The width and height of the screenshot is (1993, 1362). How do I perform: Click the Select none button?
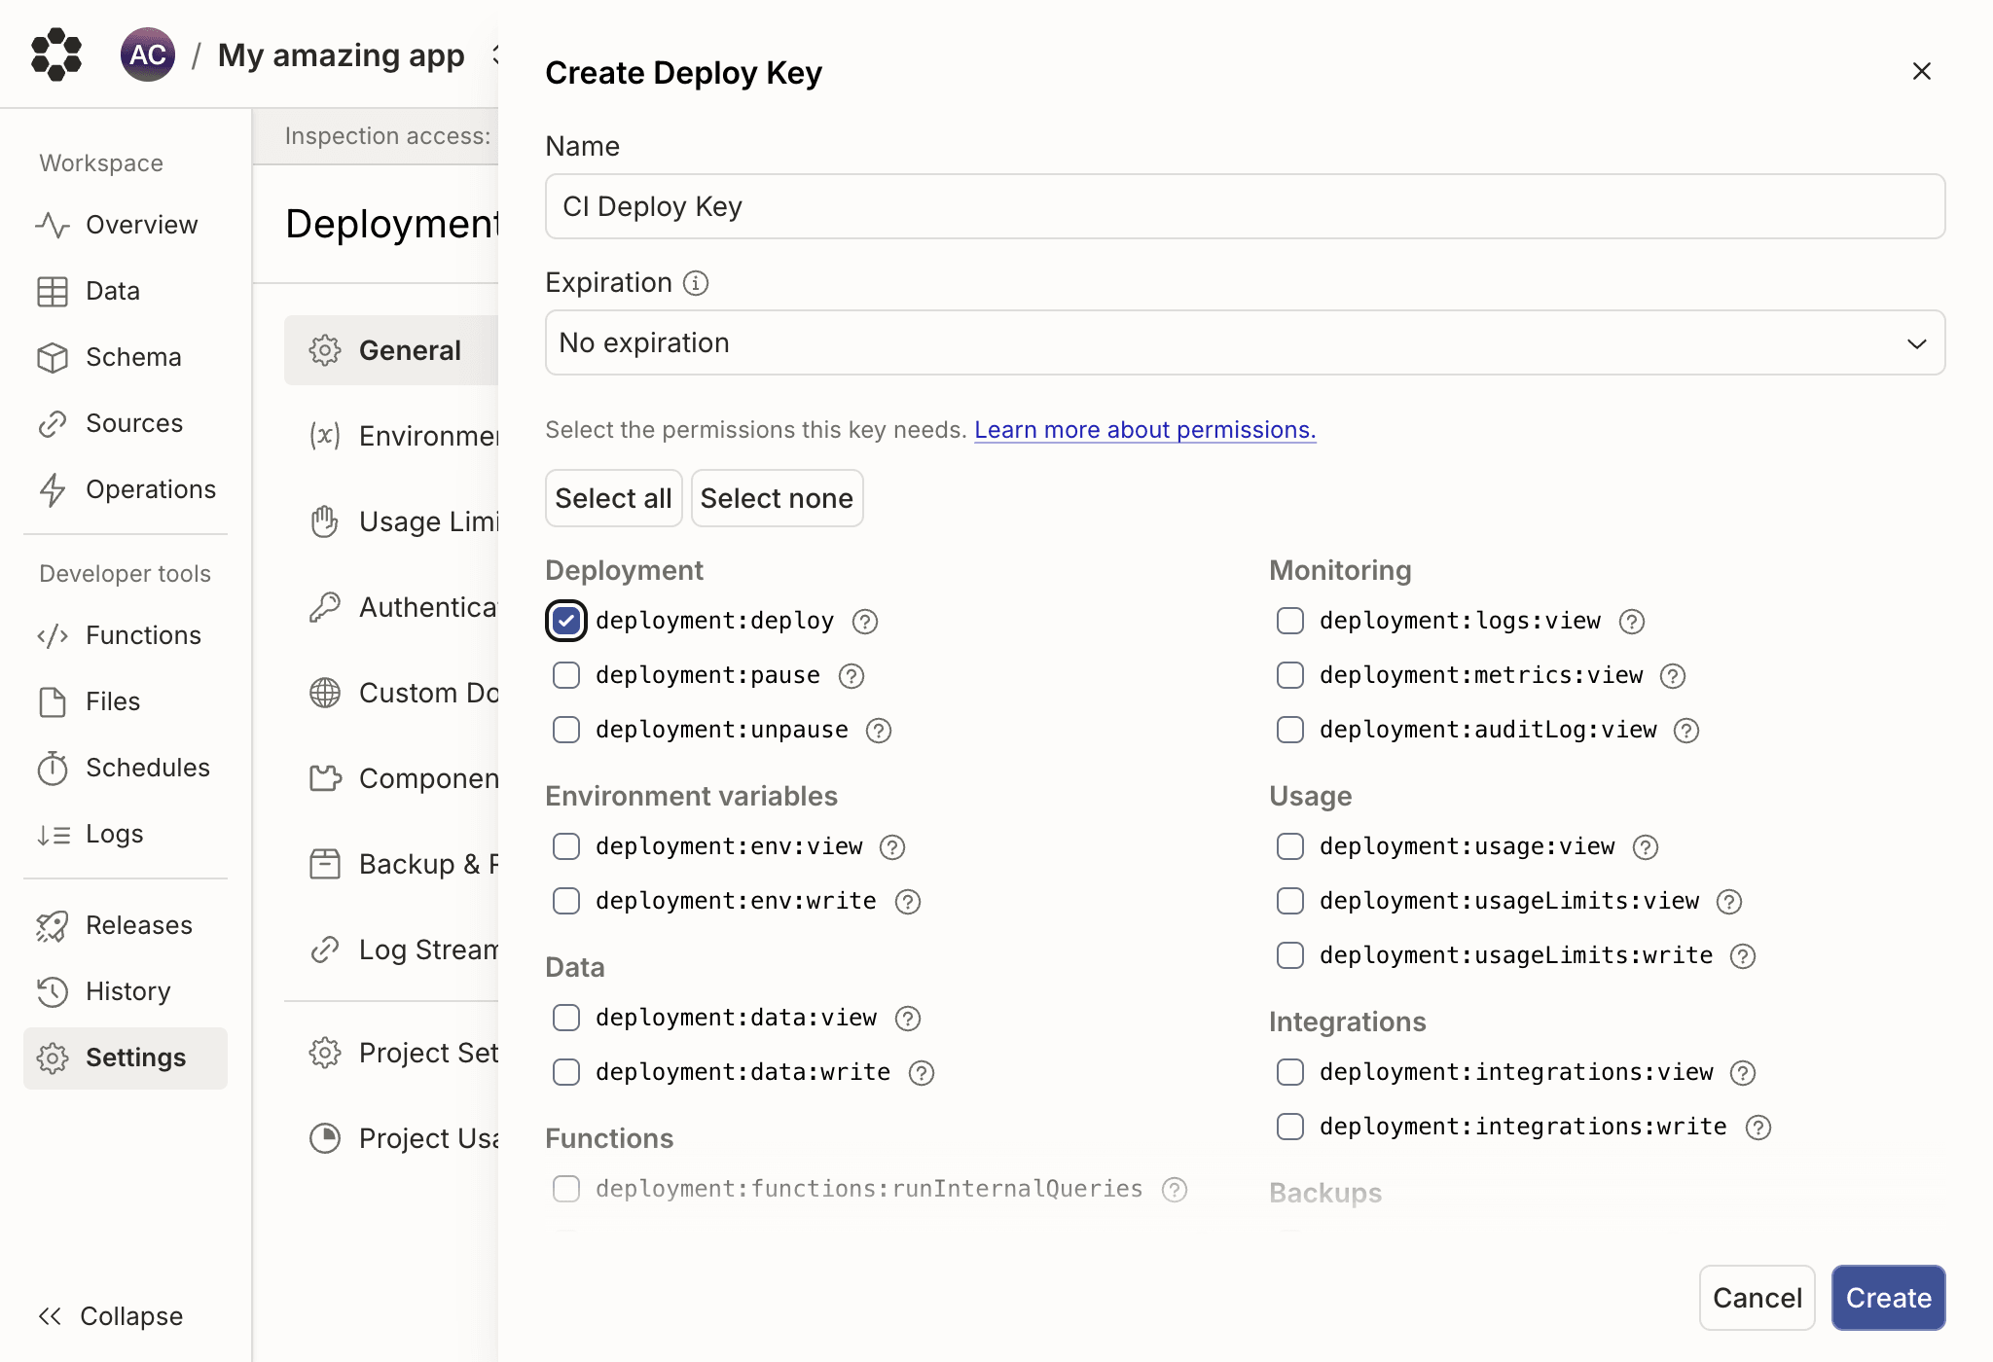coord(777,498)
